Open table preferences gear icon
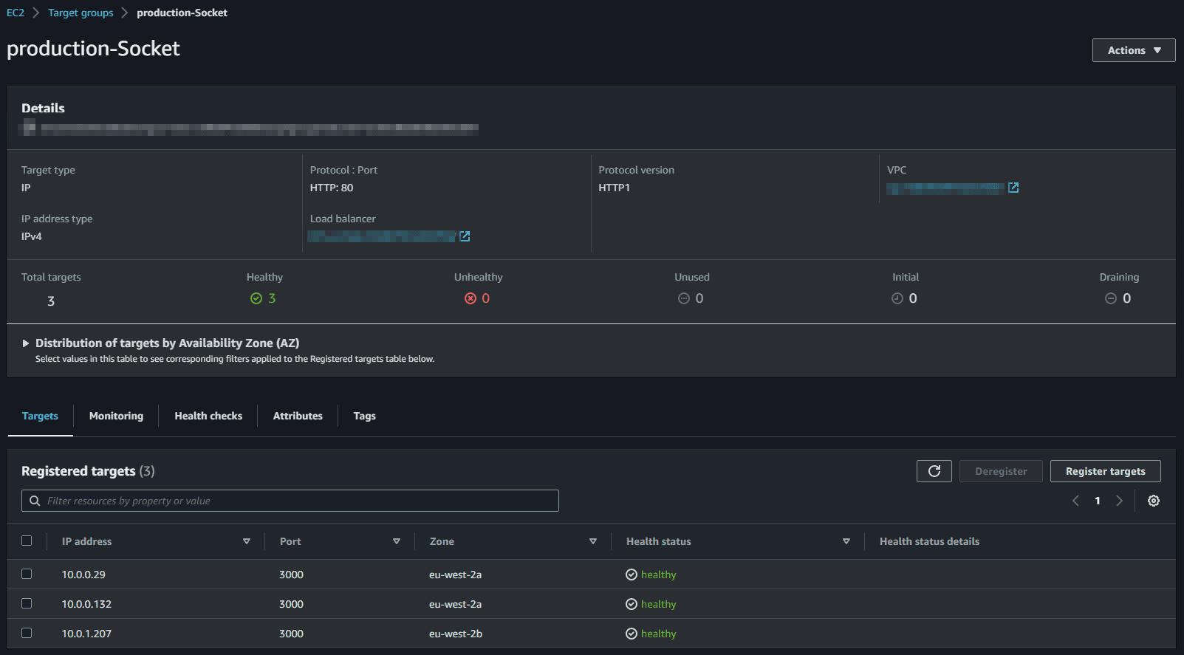This screenshot has height=655, width=1184. click(x=1153, y=501)
